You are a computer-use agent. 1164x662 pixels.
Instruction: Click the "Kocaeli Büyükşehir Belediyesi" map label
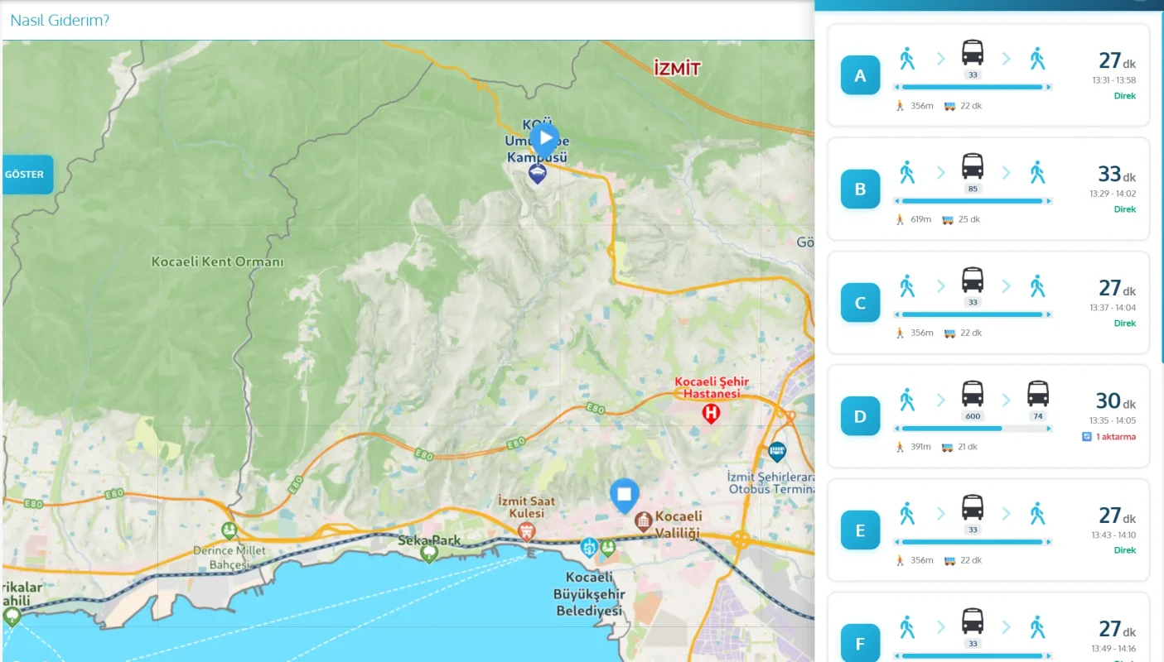coord(589,594)
